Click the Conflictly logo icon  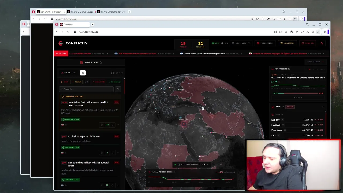pyautogui.click(x=61, y=43)
